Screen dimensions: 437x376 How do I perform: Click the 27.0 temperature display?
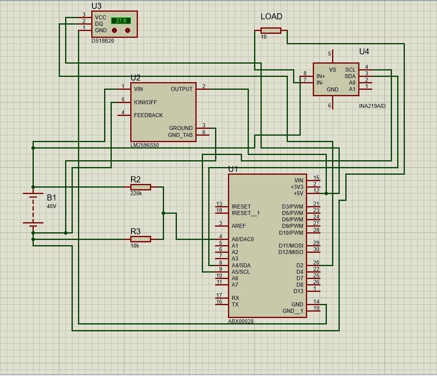pos(121,21)
